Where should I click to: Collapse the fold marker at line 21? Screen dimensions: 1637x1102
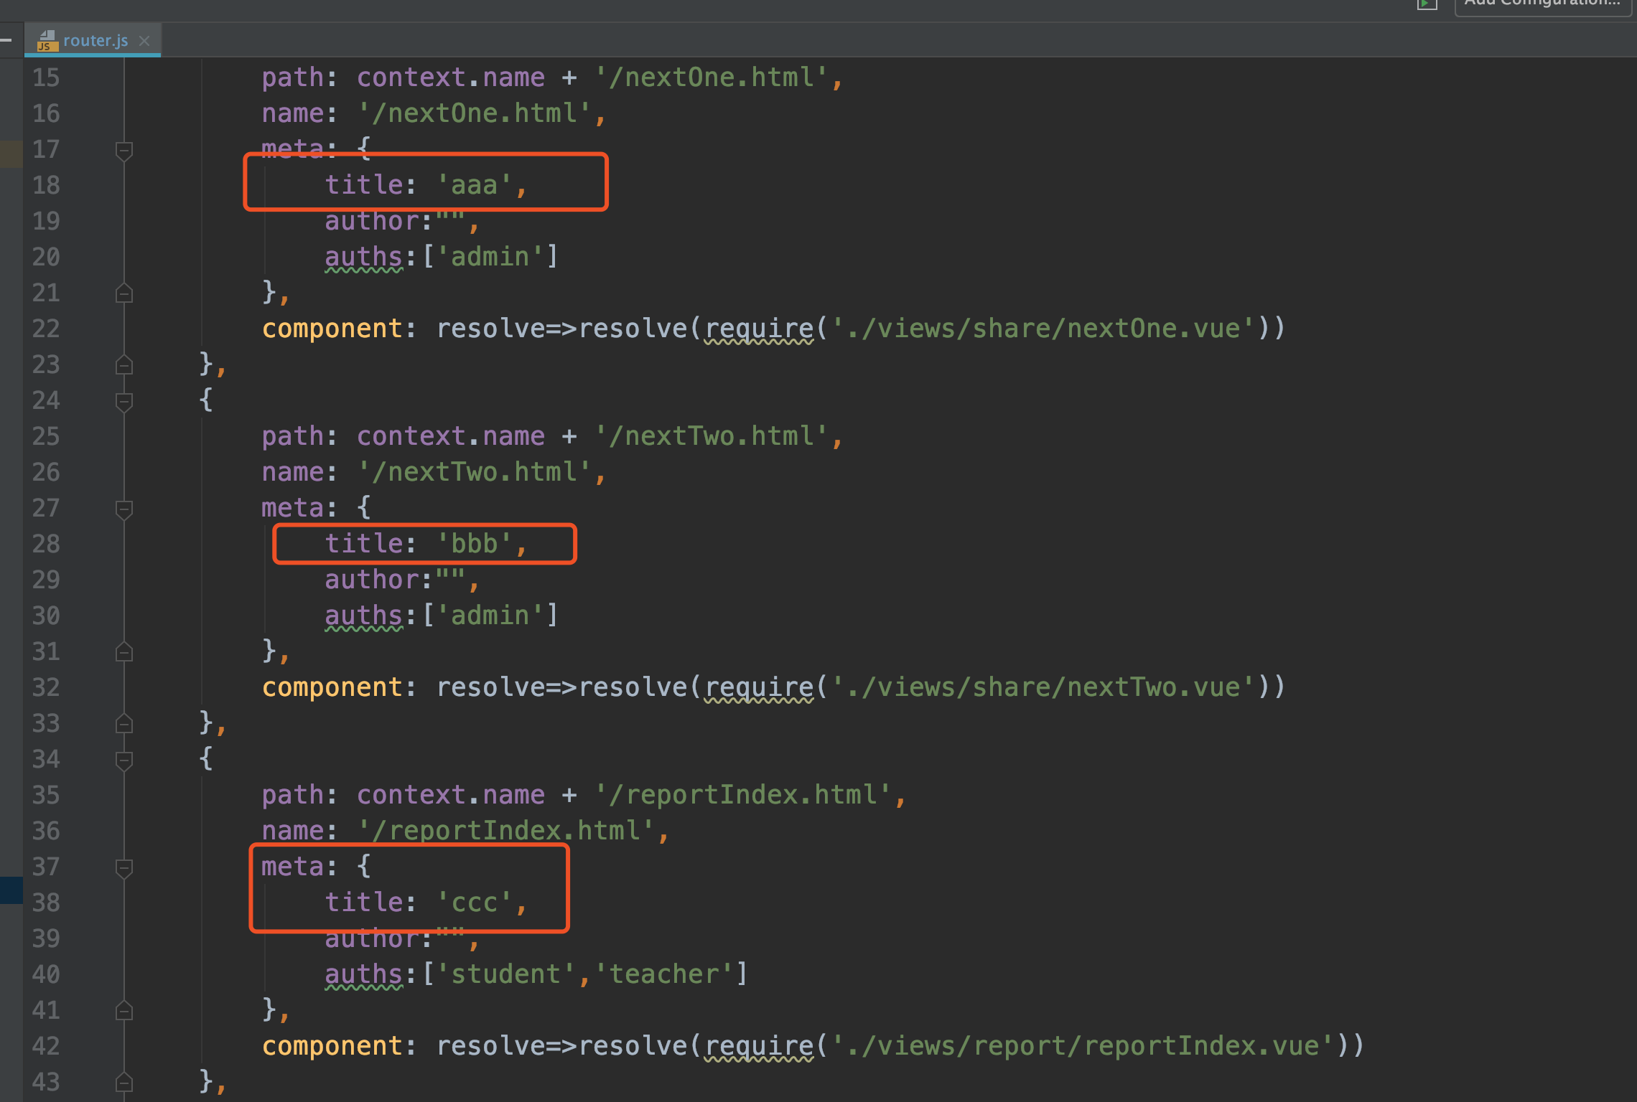(124, 293)
